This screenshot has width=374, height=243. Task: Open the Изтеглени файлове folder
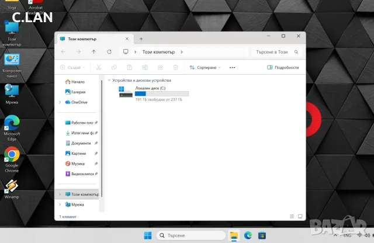pyautogui.click(x=81, y=133)
